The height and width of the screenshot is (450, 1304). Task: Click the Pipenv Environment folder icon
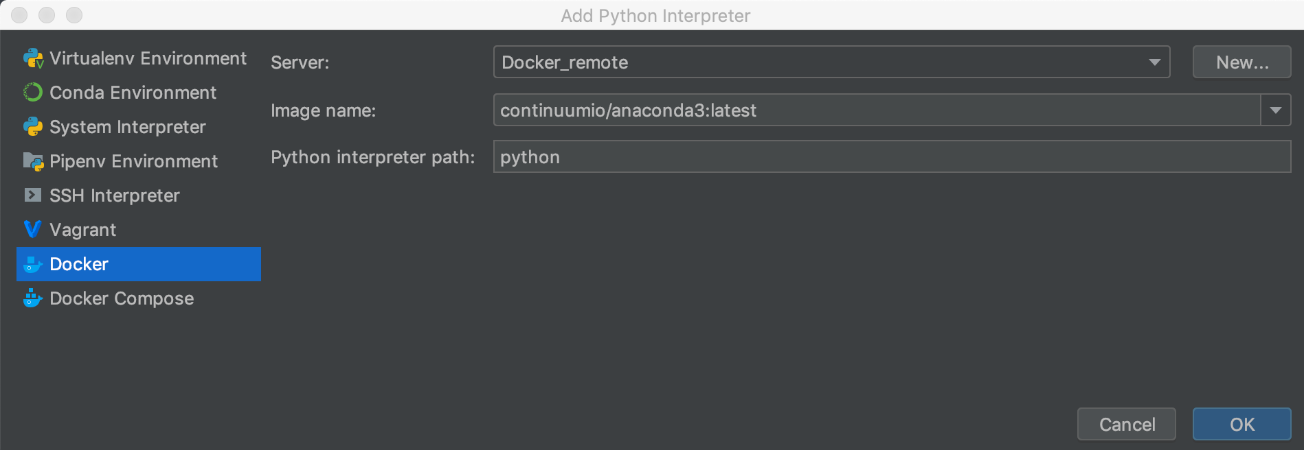(x=33, y=161)
